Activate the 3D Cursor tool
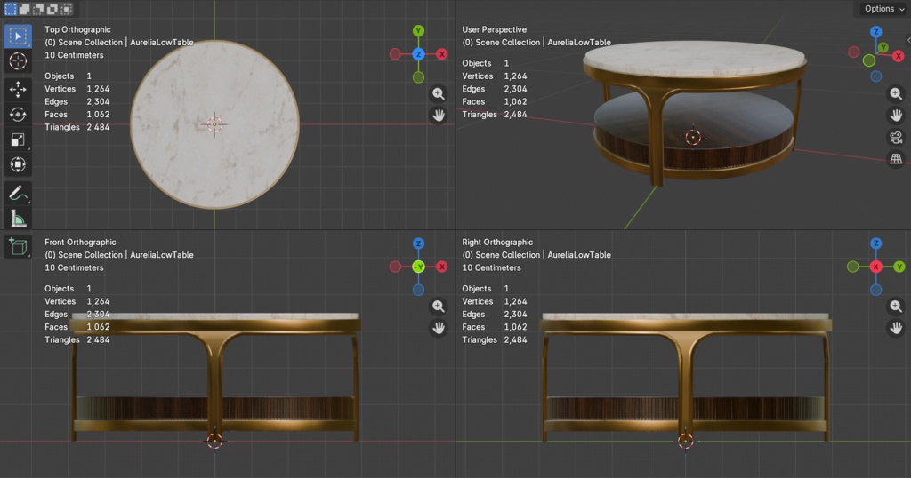Image resolution: width=911 pixels, height=478 pixels. 18,61
